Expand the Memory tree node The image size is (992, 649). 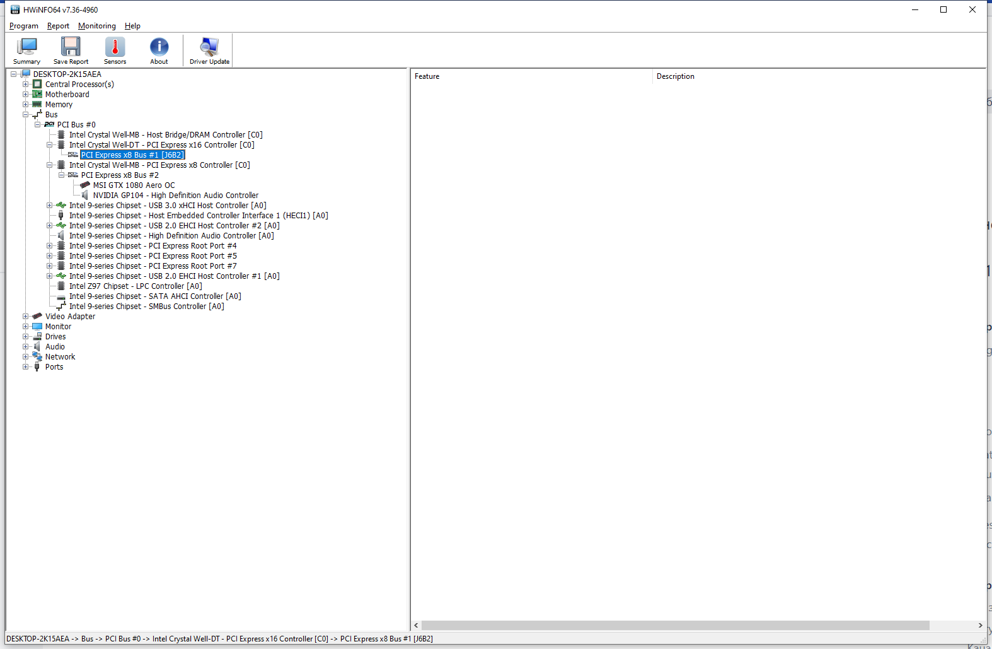coord(26,104)
